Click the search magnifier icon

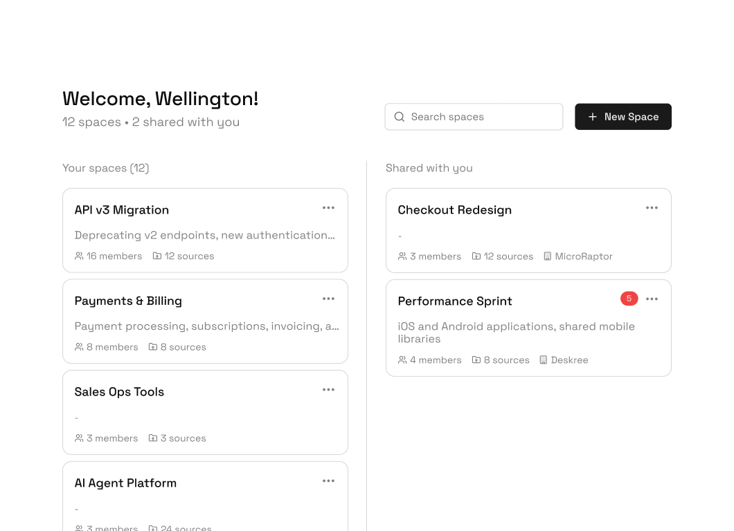[x=400, y=117]
